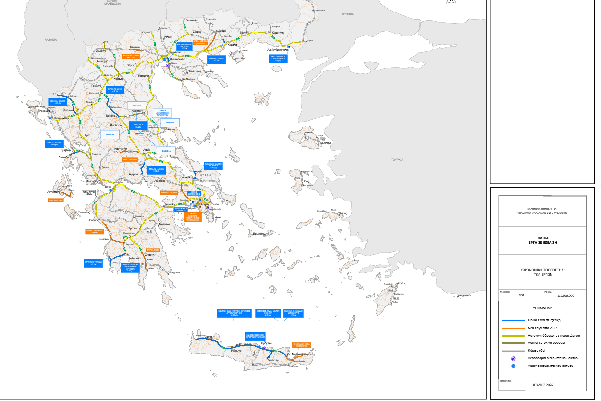Click the port symbol at Ηράκλειο
Image resolution: width=601 pixels, height=401 pixels.
(x=259, y=347)
